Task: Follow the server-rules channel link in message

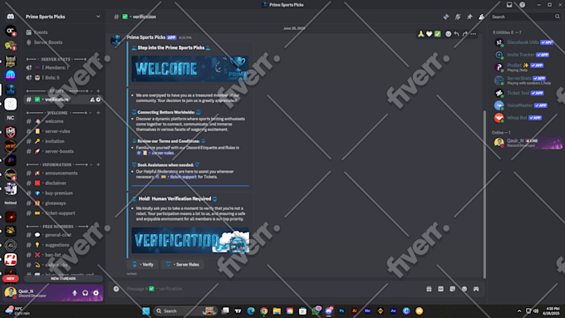Action: click(x=155, y=153)
